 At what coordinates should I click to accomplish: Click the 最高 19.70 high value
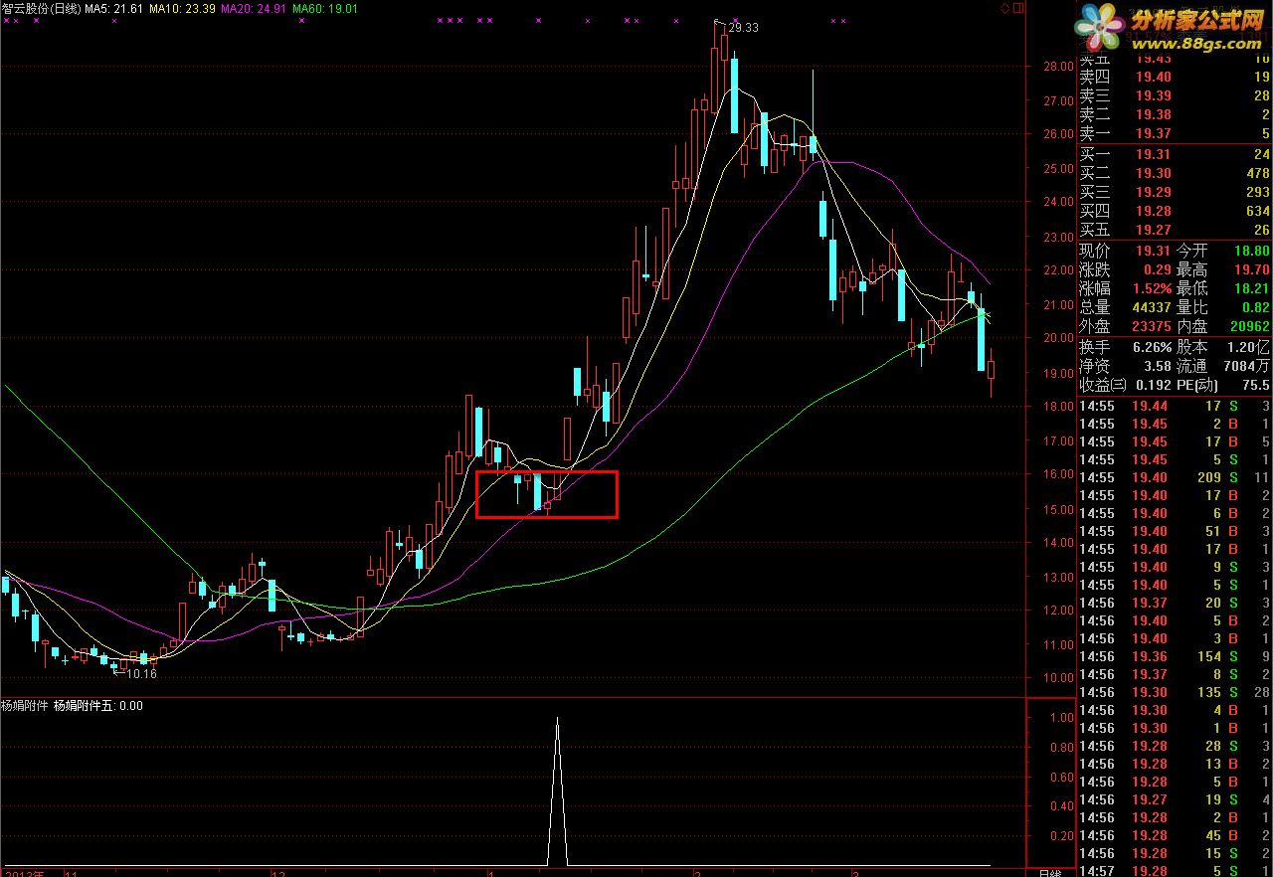point(1251,269)
